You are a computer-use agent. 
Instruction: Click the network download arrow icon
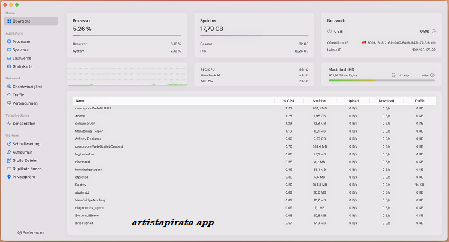[433, 32]
